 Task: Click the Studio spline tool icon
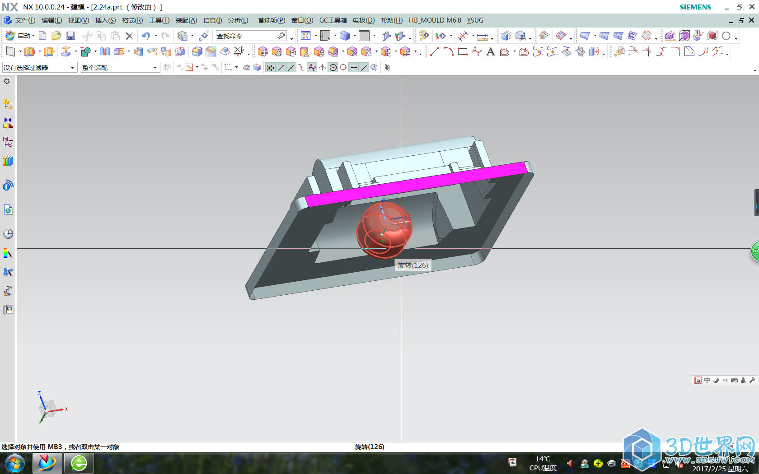(477, 51)
